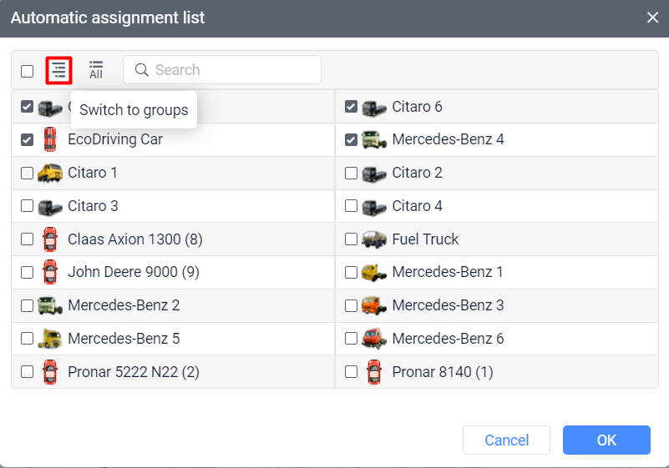
Task: Uncheck the Mercedes-Benz 4 checkbox
Action: 351,139
